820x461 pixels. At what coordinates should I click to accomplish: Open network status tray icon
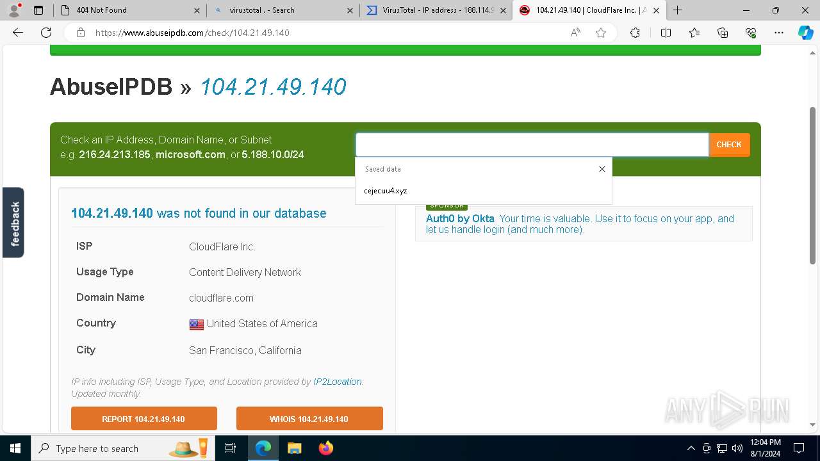[722, 448]
